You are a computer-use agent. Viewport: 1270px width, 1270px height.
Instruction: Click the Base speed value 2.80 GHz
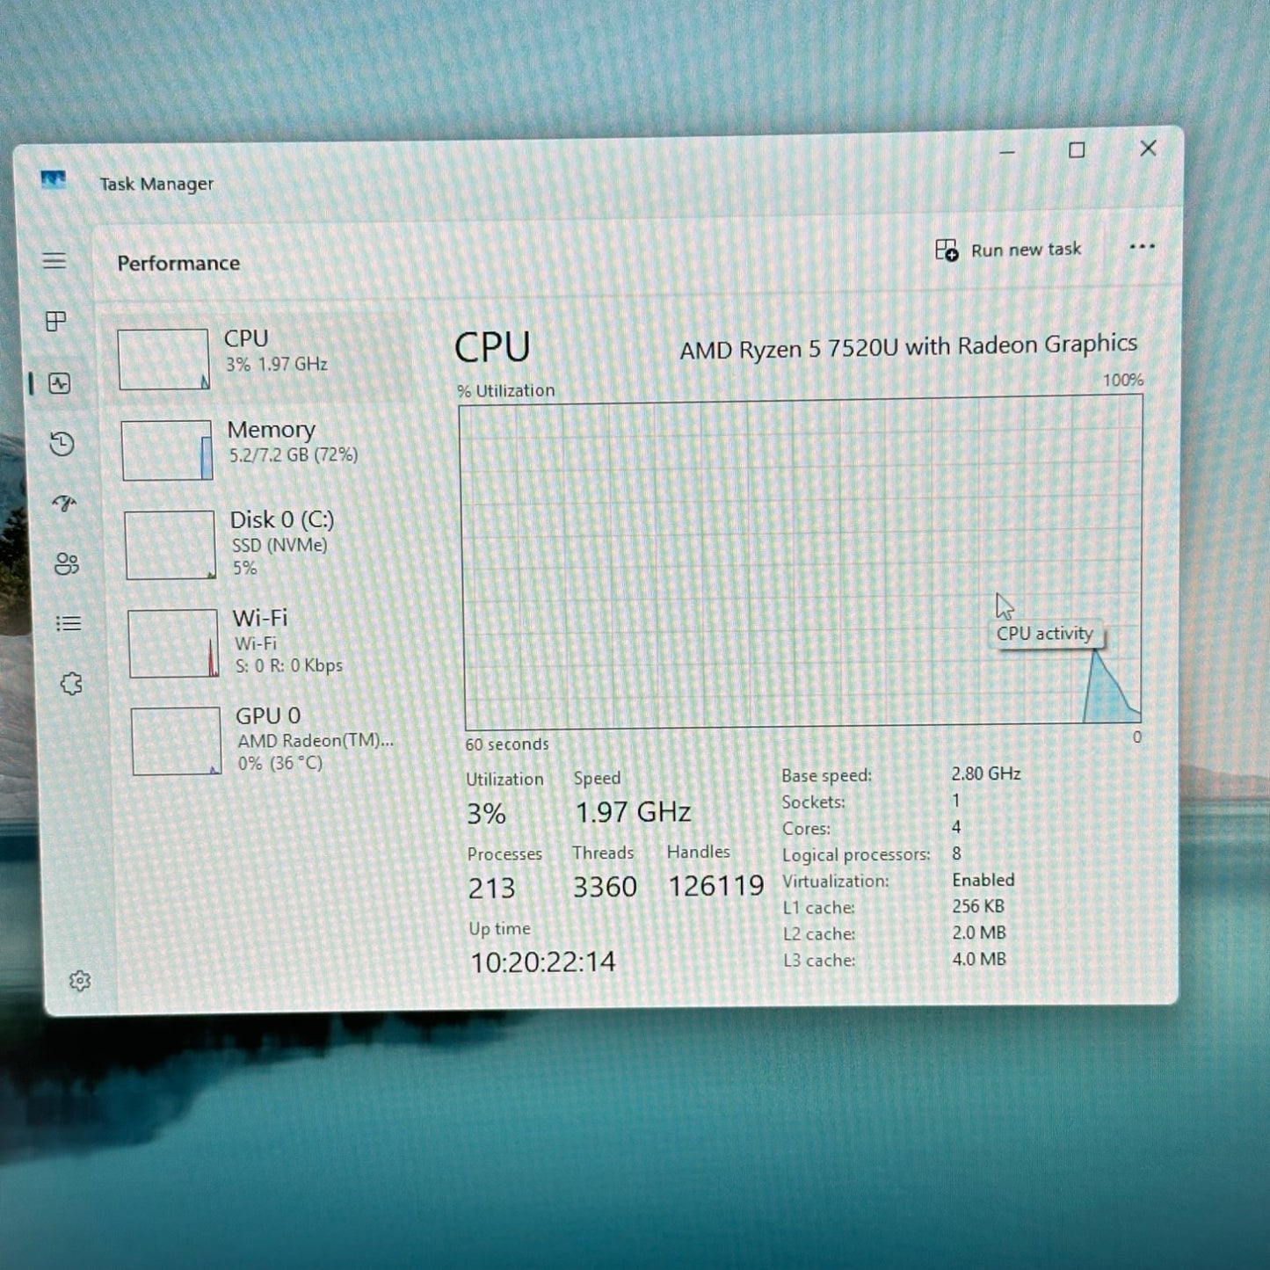coord(986,773)
